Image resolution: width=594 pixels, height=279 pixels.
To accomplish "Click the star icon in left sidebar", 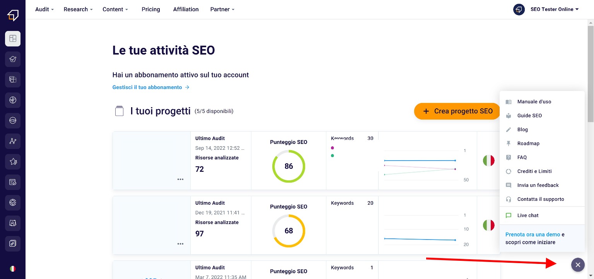I will click(13, 162).
